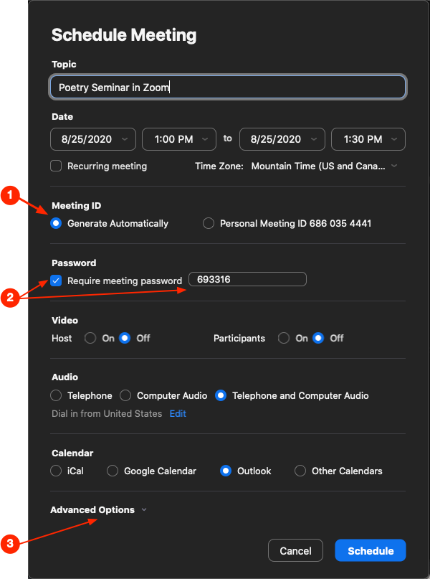Select Google Calendar option

113,471
